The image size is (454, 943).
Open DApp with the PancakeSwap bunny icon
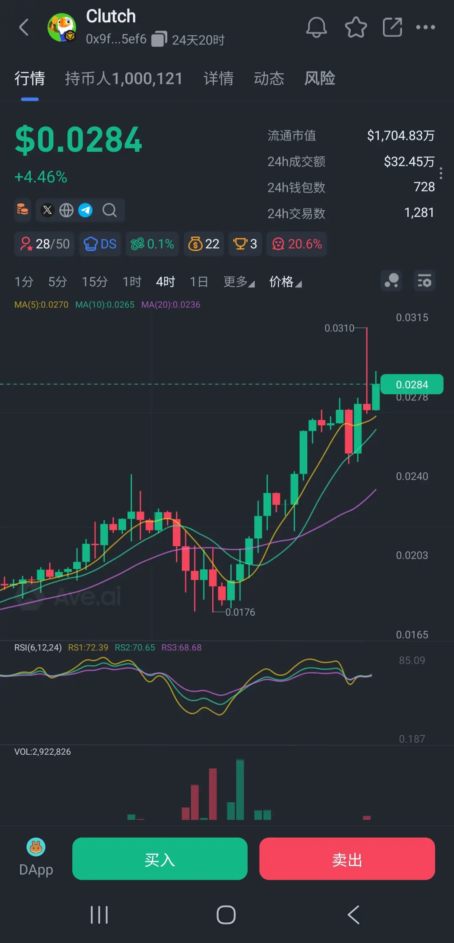point(36,858)
